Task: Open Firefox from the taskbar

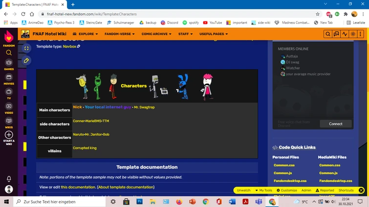Action: point(179,202)
